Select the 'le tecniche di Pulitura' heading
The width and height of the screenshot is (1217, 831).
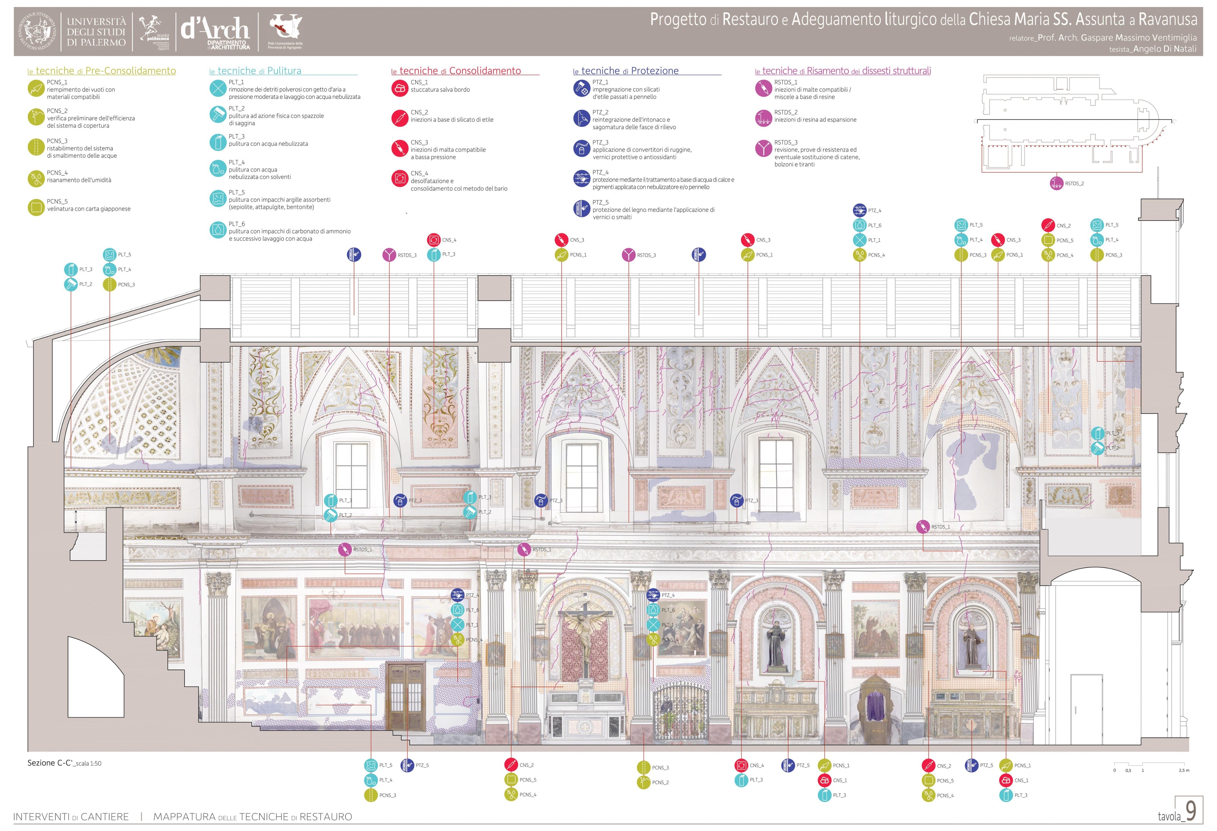click(255, 71)
